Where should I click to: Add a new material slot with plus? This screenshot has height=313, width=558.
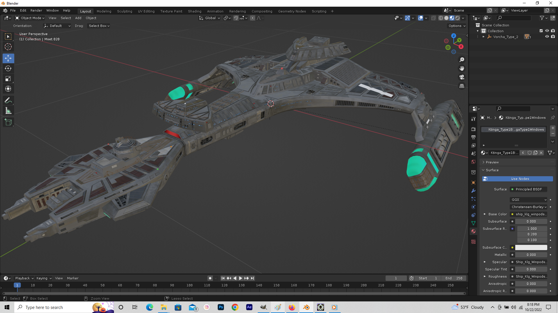pos(553,128)
